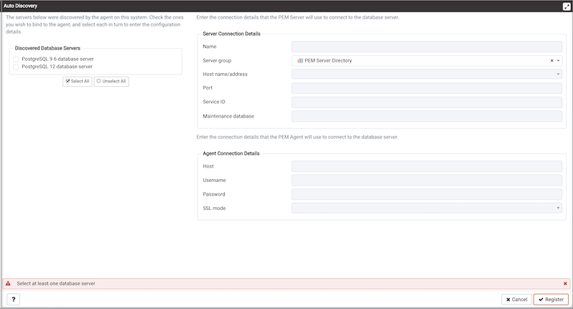Check PostgreSQL 12 database server
This screenshot has width=573, height=309.
(16, 67)
